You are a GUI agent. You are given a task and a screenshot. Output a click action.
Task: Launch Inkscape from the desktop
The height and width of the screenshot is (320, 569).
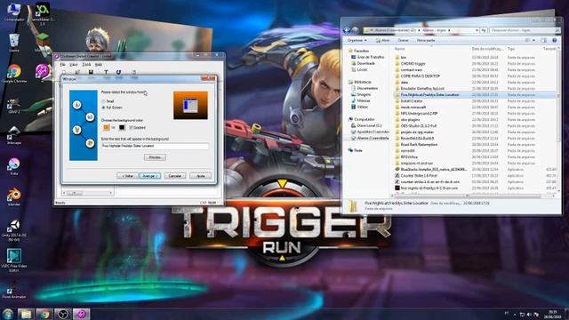pyautogui.click(x=14, y=135)
